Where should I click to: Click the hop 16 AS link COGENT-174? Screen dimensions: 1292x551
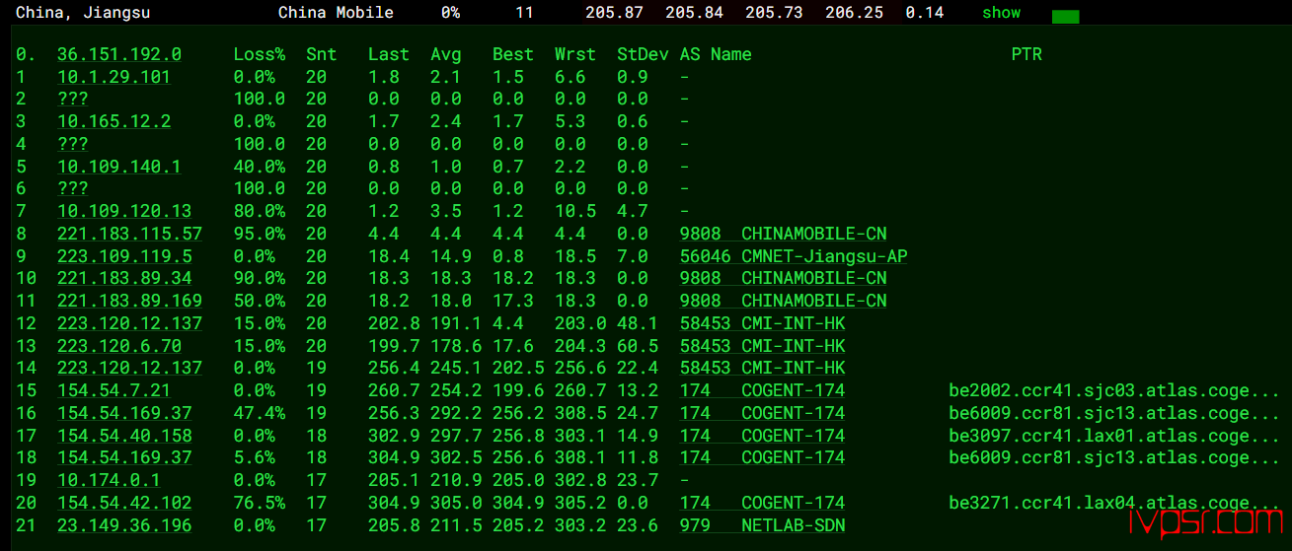pyautogui.click(x=762, y=413)
